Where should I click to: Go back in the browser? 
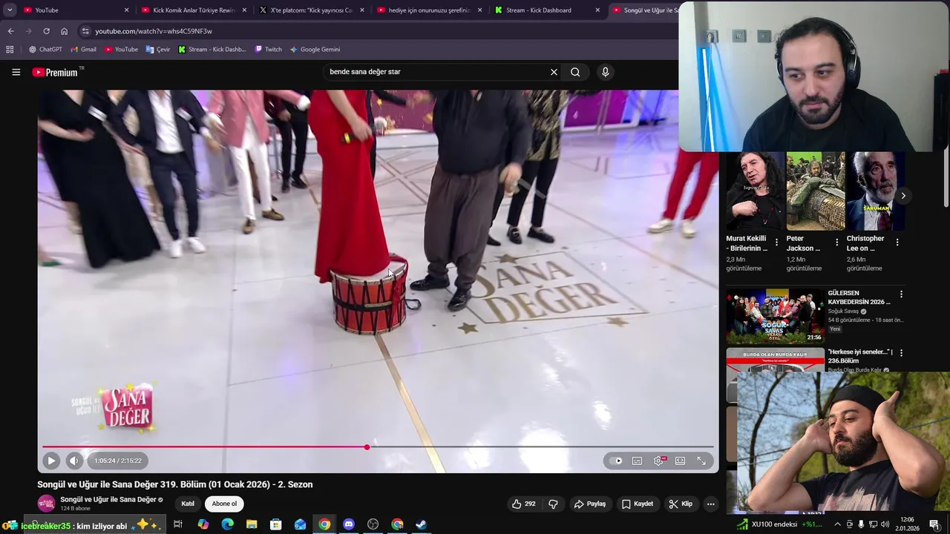click(10, 31)
